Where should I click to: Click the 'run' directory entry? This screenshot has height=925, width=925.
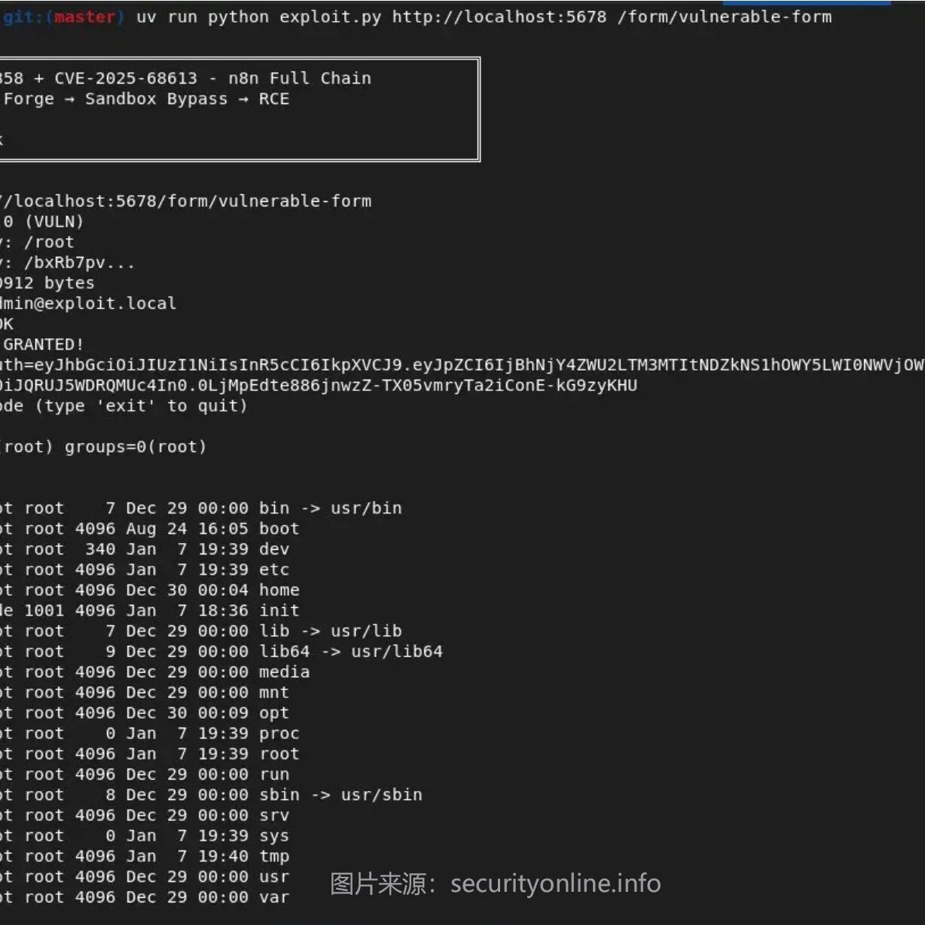click(274, 774)
